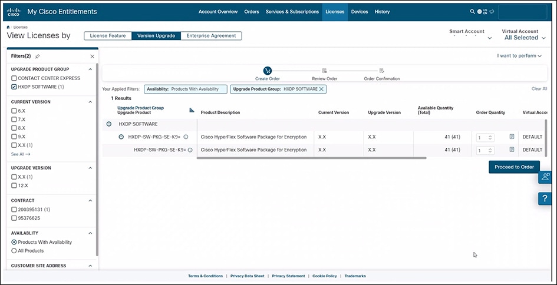Viewport: 557px width, 285px height.
Task: Open the Devices menu in top navigation
Action: pyautogui.click(x=359, y=12)
